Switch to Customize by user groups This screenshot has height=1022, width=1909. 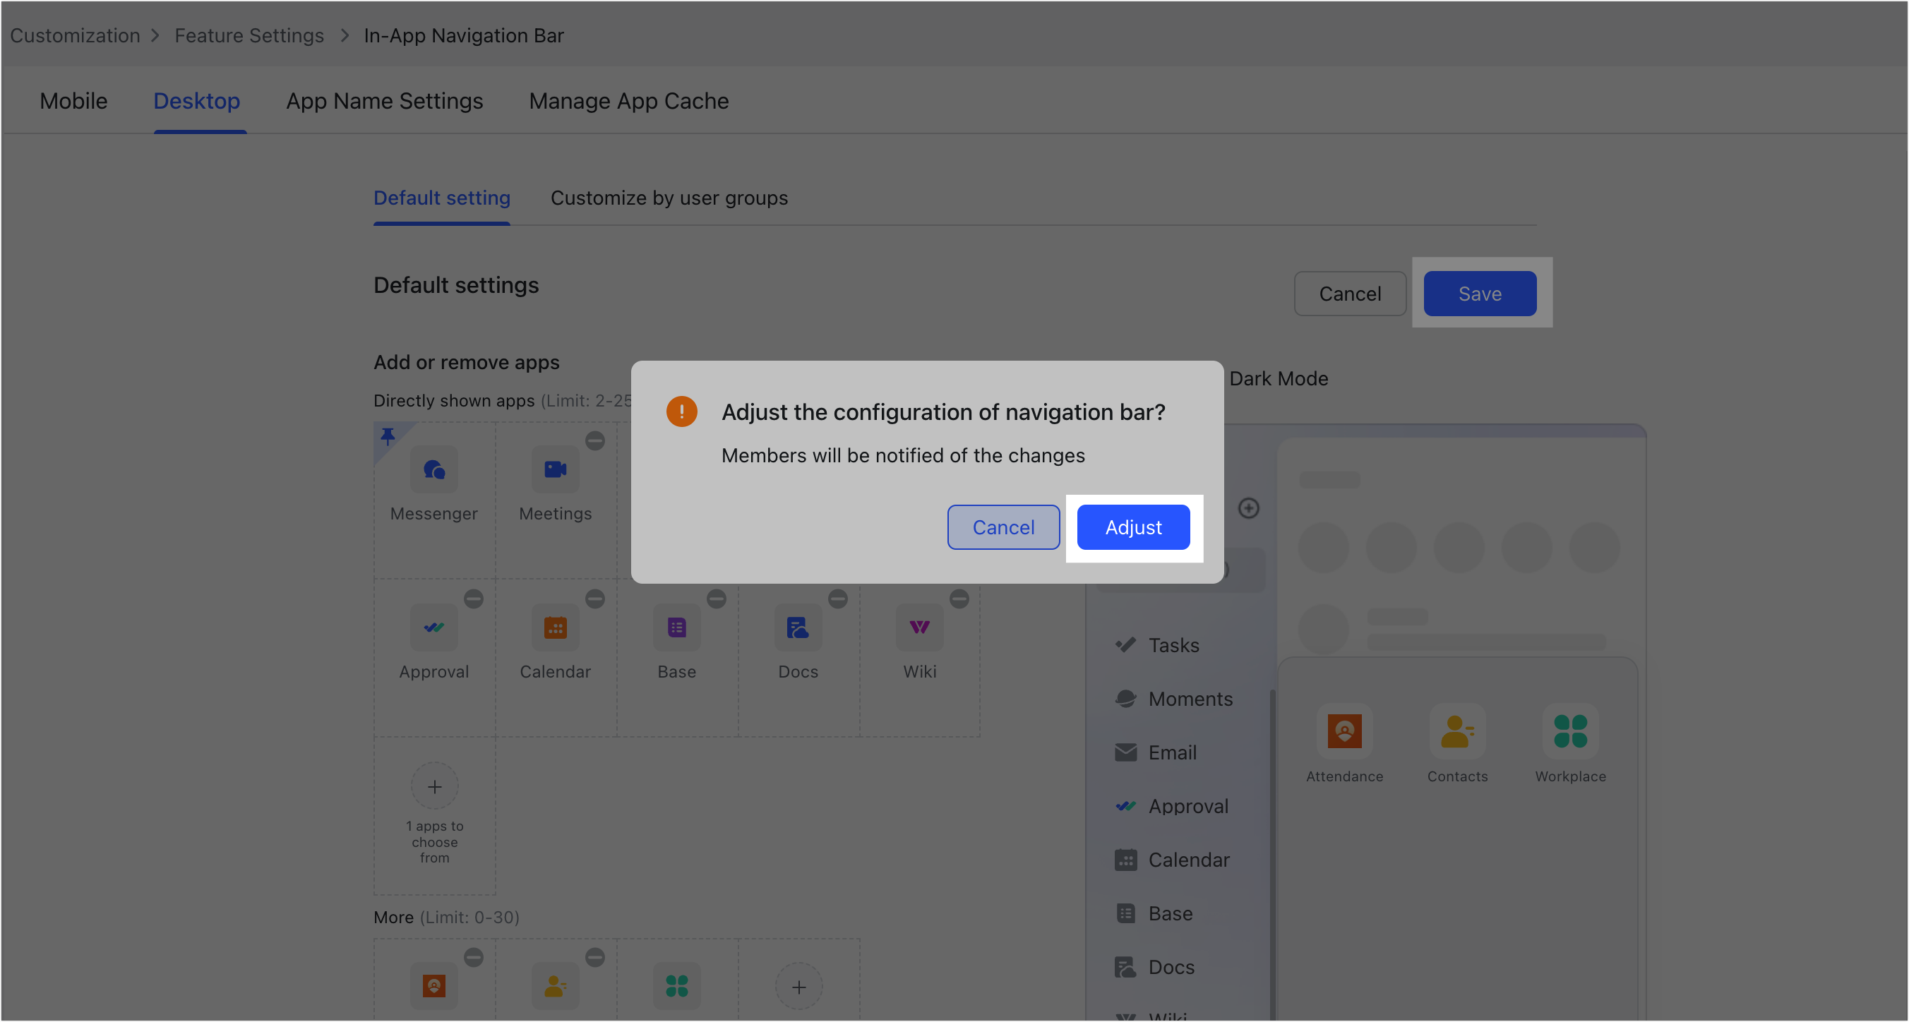coord(669,198)
